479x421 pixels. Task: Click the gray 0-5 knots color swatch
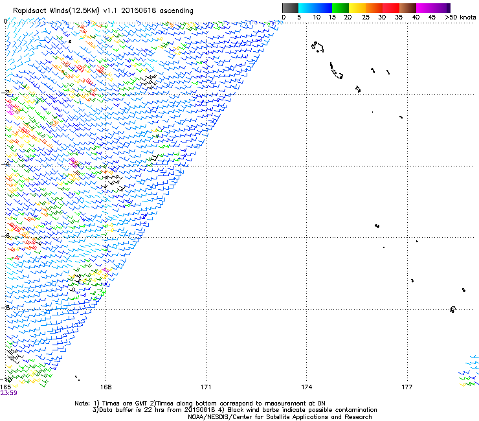point(290,8)
